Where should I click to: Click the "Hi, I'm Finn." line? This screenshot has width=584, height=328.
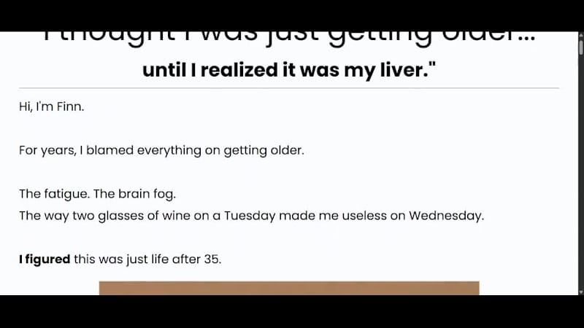52,106
